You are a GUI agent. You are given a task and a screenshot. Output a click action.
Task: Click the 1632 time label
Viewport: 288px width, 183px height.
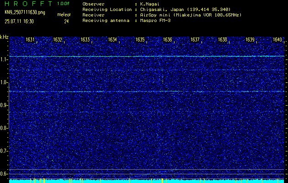(x=58, y=40)
